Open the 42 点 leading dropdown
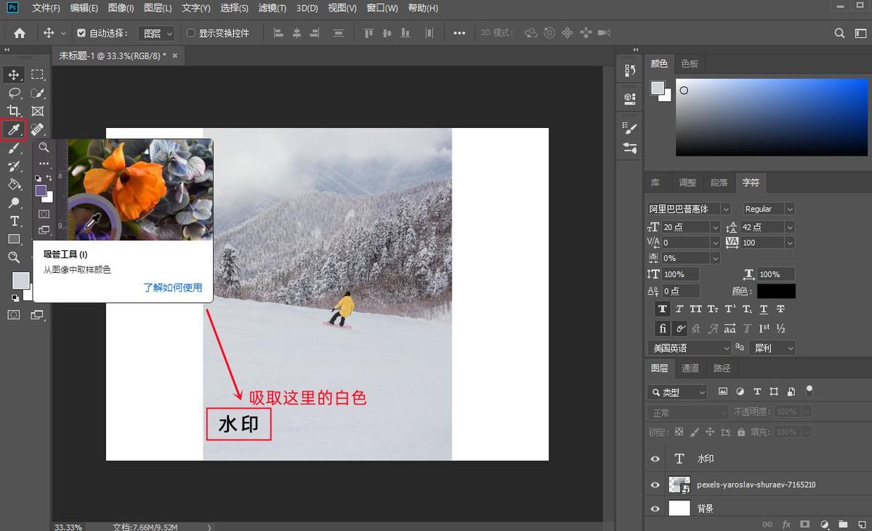872x531 pixels. pyautogui.click(x=789, y=227)
